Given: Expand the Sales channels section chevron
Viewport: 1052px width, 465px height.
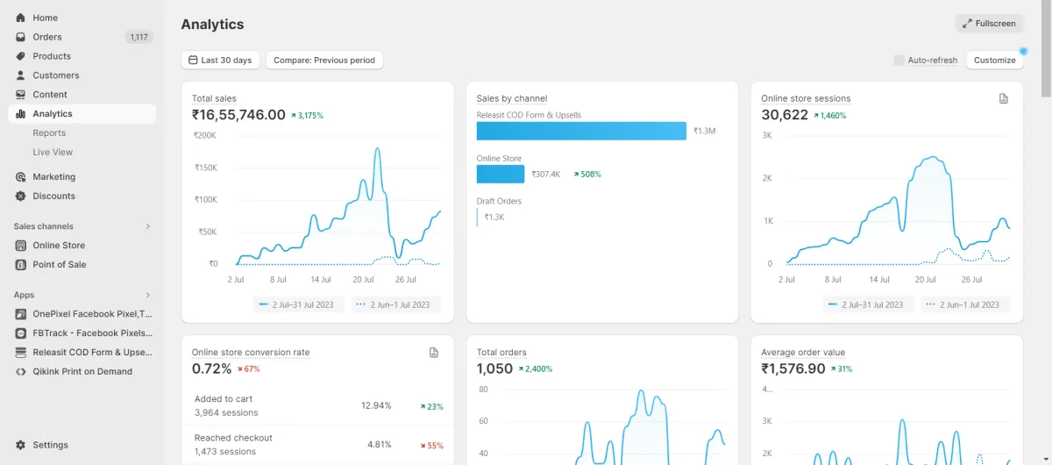Looking at the screenshot, I should coord(147,226).
